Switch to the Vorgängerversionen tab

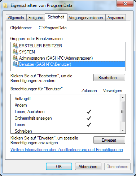click(x=86, y=18)
